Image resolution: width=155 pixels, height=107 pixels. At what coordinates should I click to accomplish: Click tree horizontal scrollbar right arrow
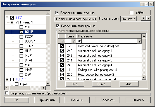point(44,88)
